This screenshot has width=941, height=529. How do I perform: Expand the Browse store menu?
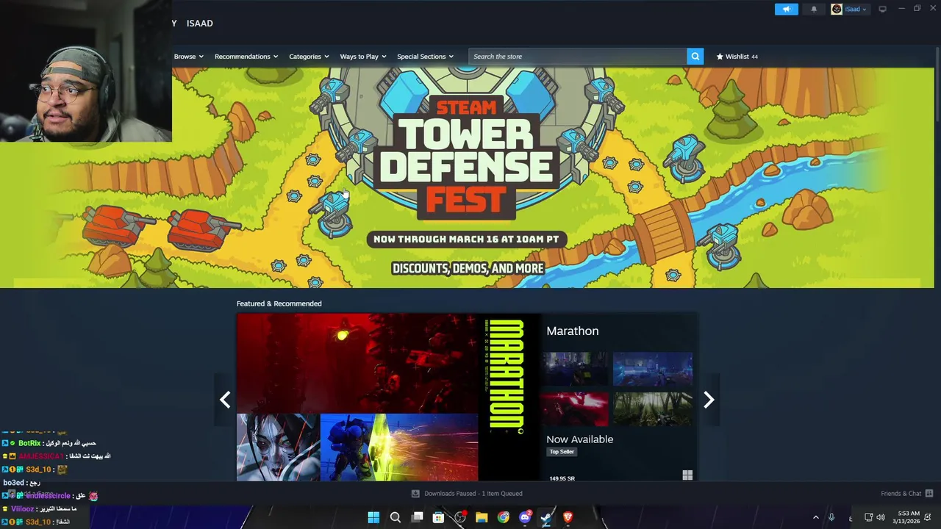188,57
